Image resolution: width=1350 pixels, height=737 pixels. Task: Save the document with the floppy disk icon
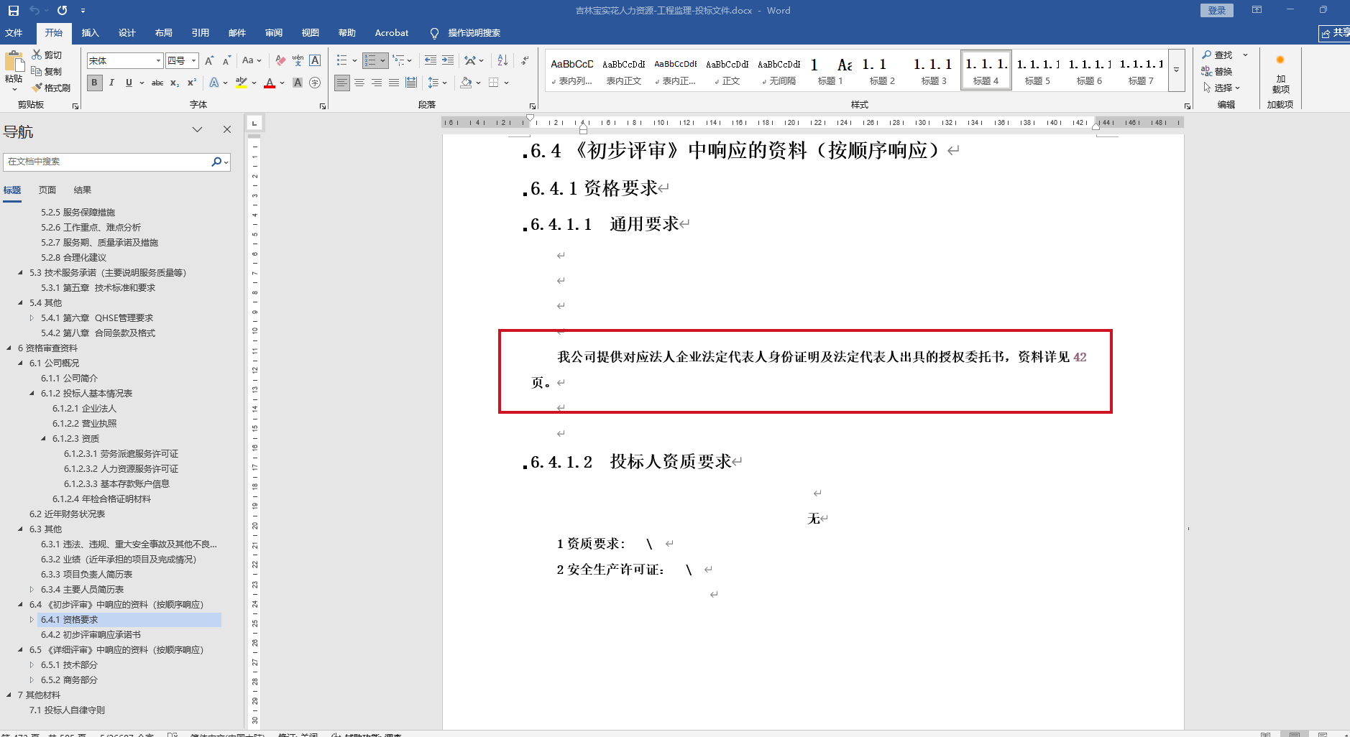pos(13,11)
